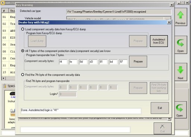Select unit row 06 in main window
The image size is (191, 137).
(x=9, y=44)
